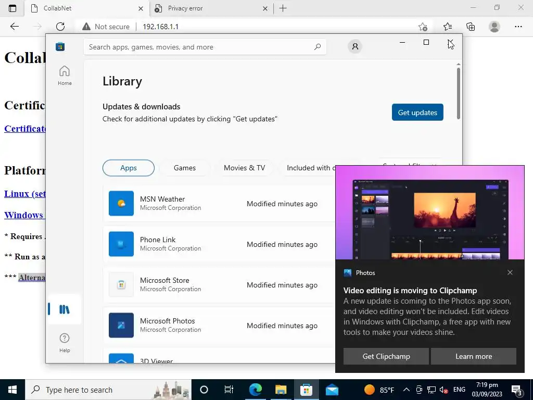
Task: Open a new tab in Edge
Action: (283, 8)
